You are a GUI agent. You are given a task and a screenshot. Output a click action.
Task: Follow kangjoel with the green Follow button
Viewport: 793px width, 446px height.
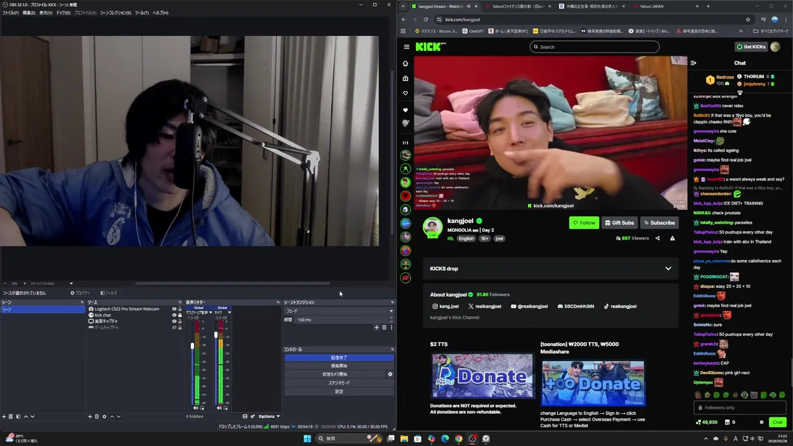[x=584, y=222]
